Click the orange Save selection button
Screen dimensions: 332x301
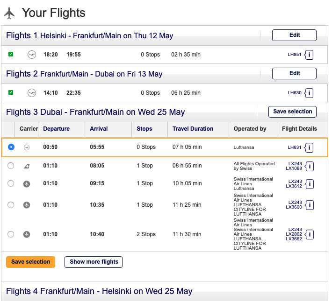click(30, 262)
